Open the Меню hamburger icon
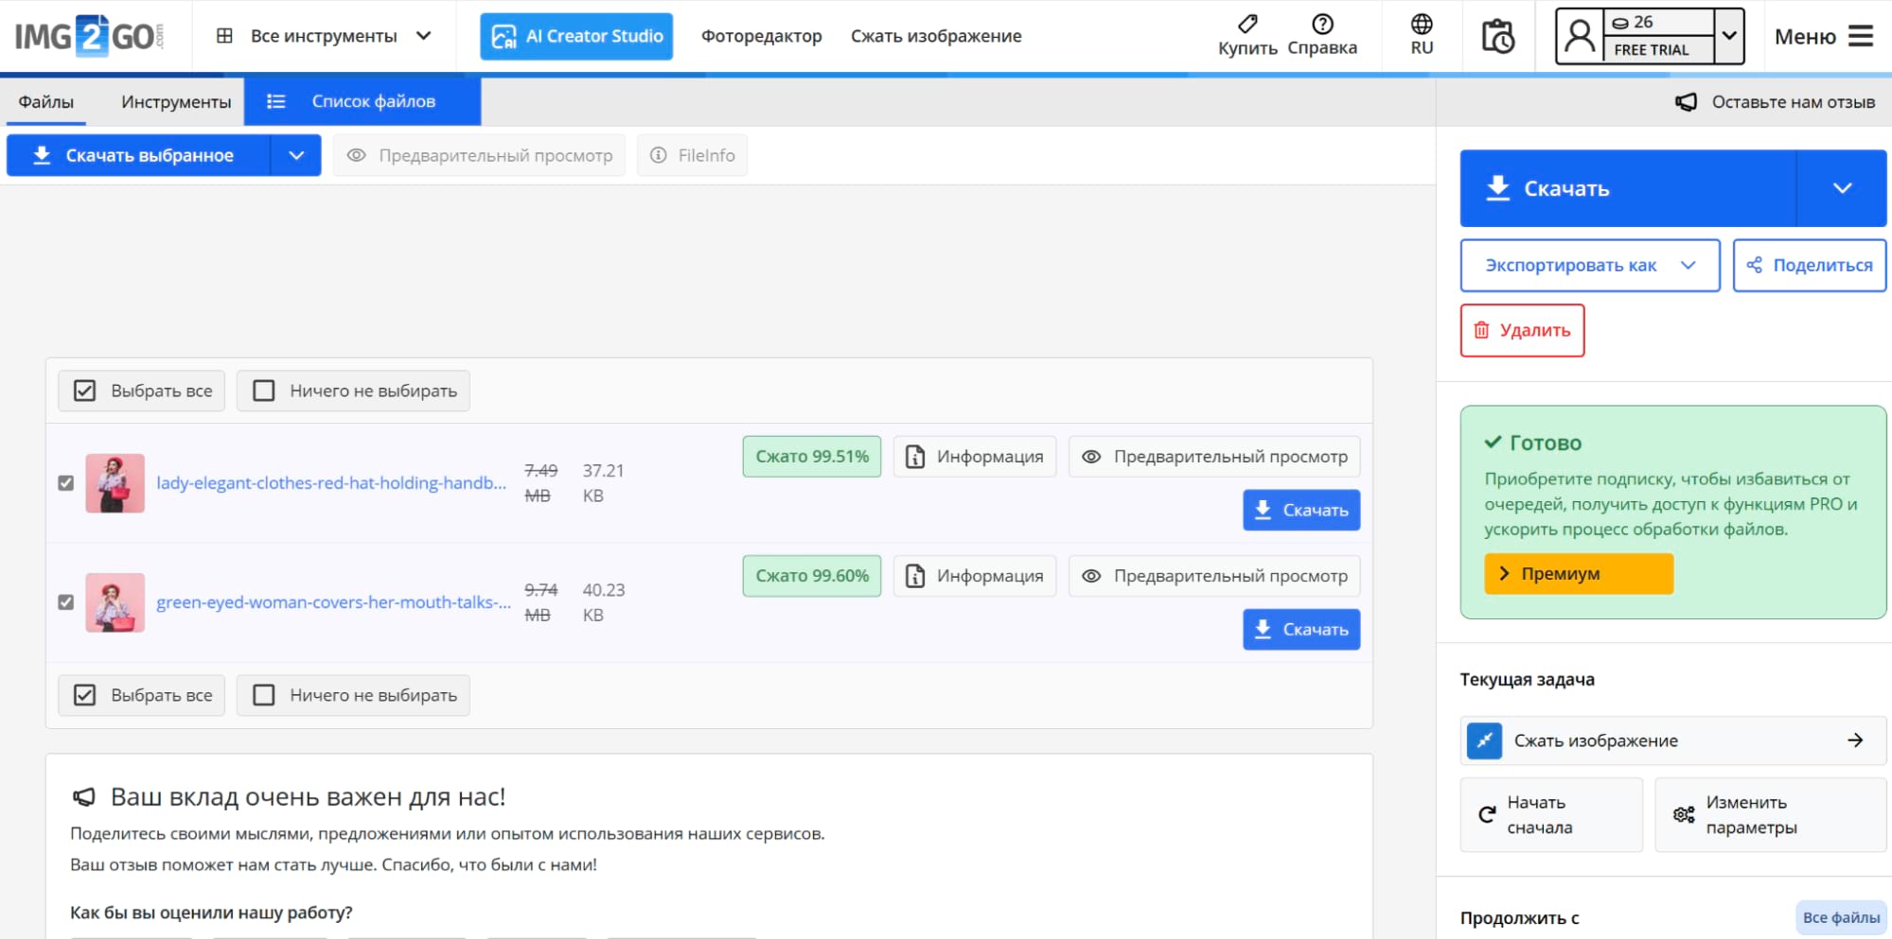The image size is (1892, 939). point(1861,36)
